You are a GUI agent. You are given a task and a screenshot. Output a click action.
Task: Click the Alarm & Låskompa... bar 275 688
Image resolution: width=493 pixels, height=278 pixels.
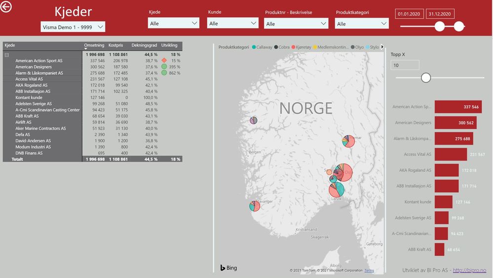(454, 139)
